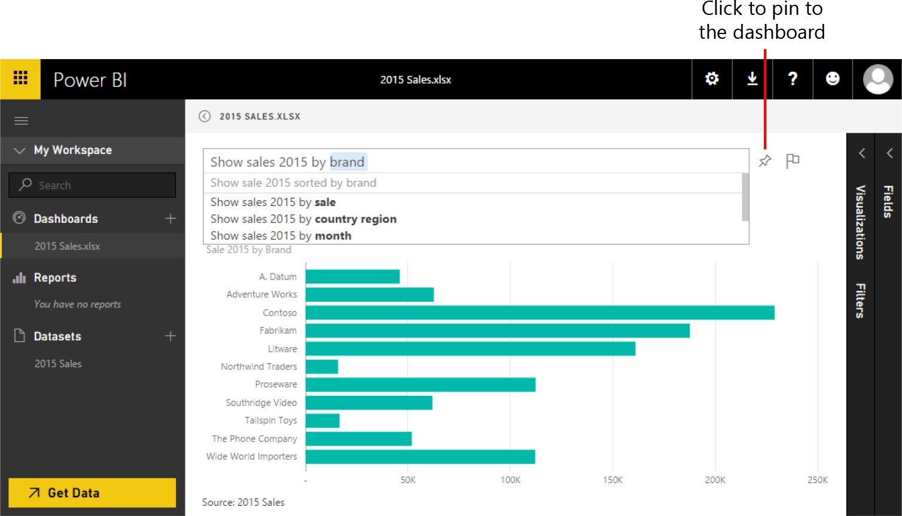Click the Wide World Importers bar
The width and height of the screenshot is (902, 516).
click(x=420, y=456)
